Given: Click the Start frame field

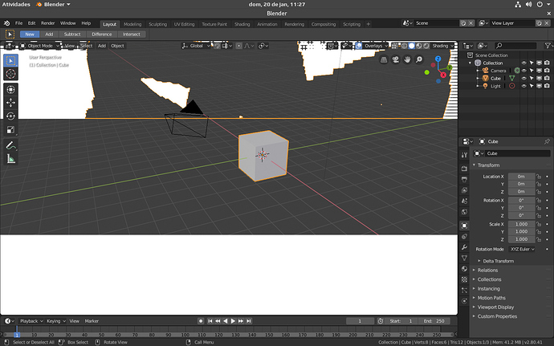Looking at the screenshot, I should [401, 321].
